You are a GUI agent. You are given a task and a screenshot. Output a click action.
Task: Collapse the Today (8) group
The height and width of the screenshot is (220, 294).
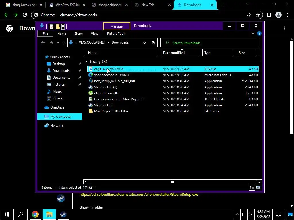86,61
